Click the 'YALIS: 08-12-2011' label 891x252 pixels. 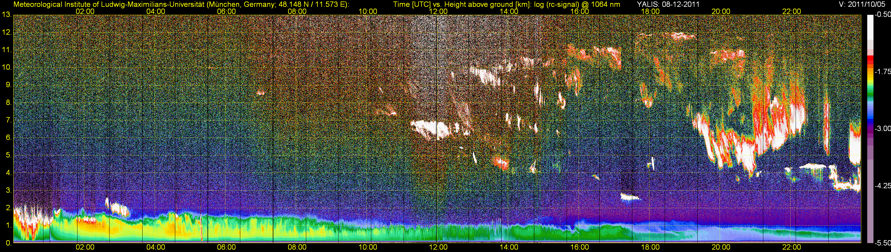[668, 4]
